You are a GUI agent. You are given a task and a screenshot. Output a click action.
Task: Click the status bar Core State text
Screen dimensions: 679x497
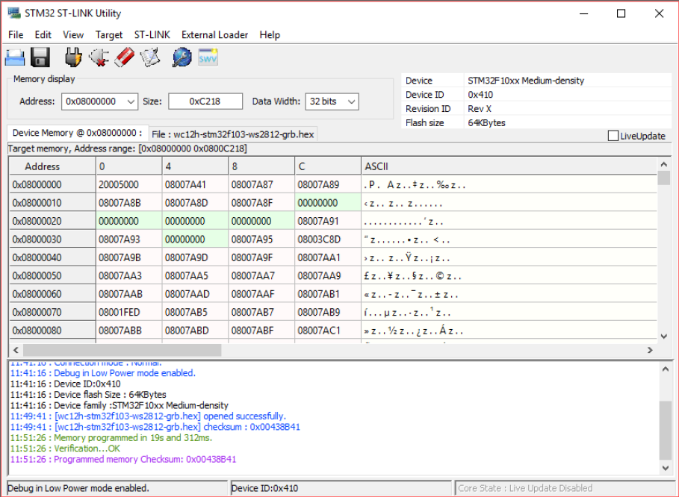tap(525, 488)
